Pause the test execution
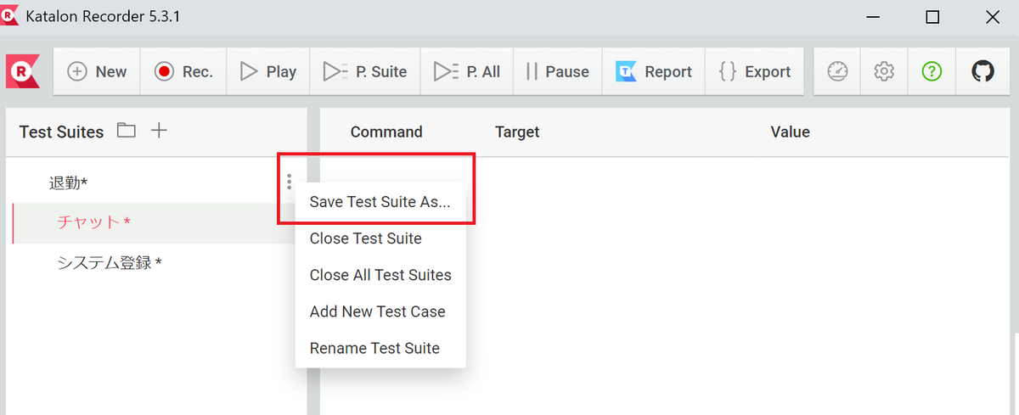The height and width of the screenshot is (415, 1019). [558, 72]
